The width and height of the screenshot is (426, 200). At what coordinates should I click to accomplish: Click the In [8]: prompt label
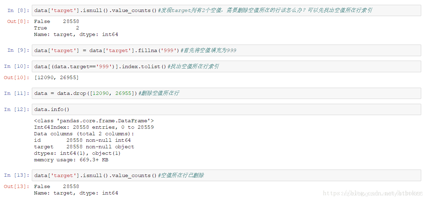18,11
